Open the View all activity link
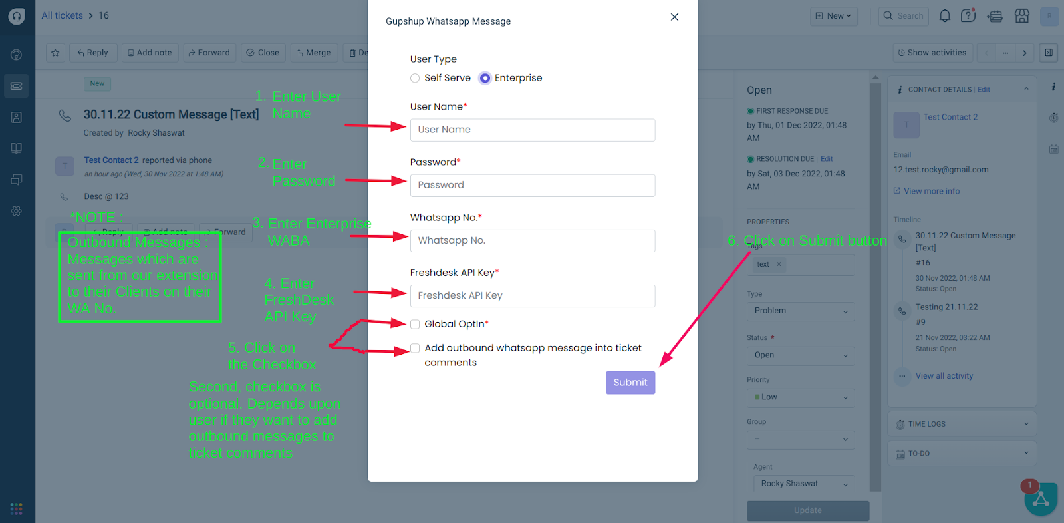Screen dimensions: 1064x523 click(x=944, y=375)
